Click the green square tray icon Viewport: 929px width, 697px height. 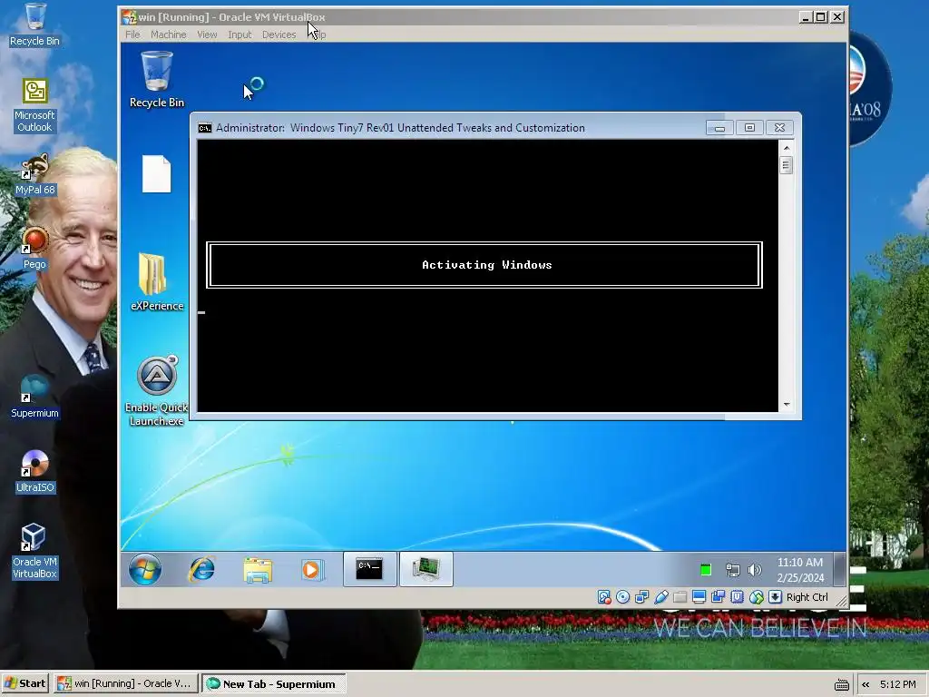click(x=705, y=570)
